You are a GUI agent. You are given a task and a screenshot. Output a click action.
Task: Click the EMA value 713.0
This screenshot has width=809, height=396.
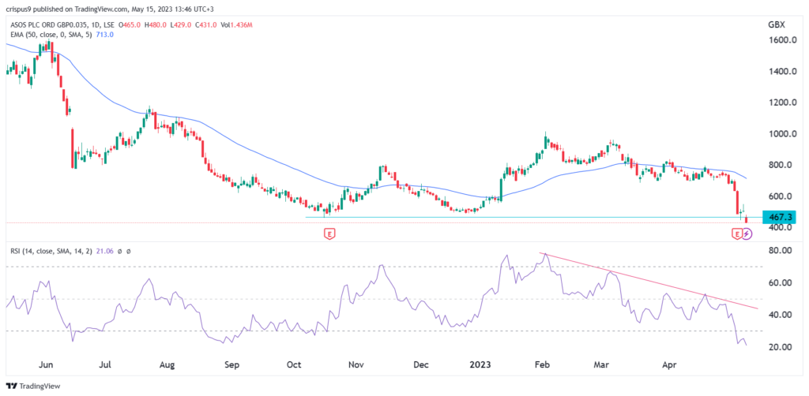pyautogui.click(x=105, y=35)
